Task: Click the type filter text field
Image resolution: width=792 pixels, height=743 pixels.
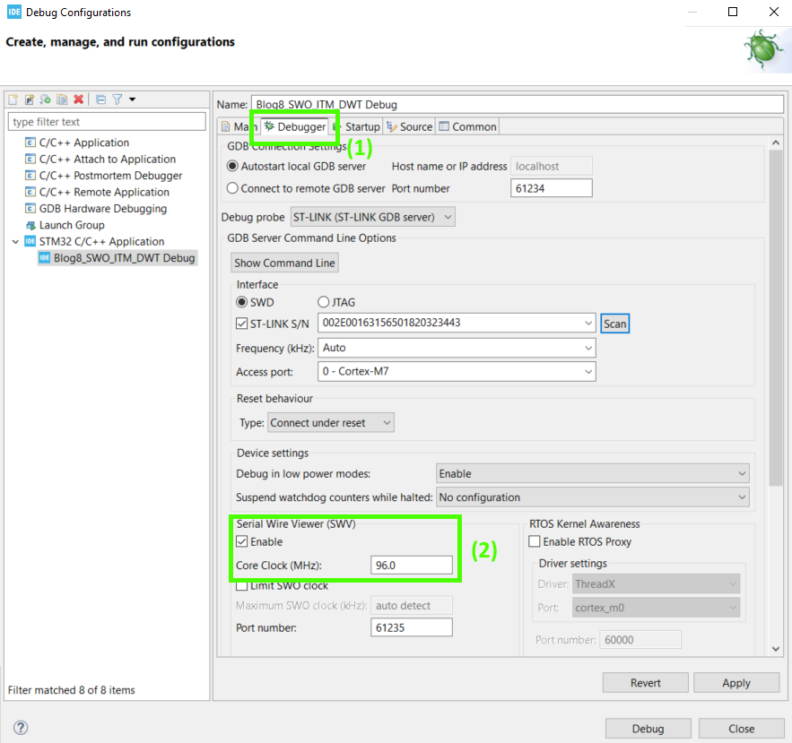Action: pyautogui.click(x=107, y=122)
